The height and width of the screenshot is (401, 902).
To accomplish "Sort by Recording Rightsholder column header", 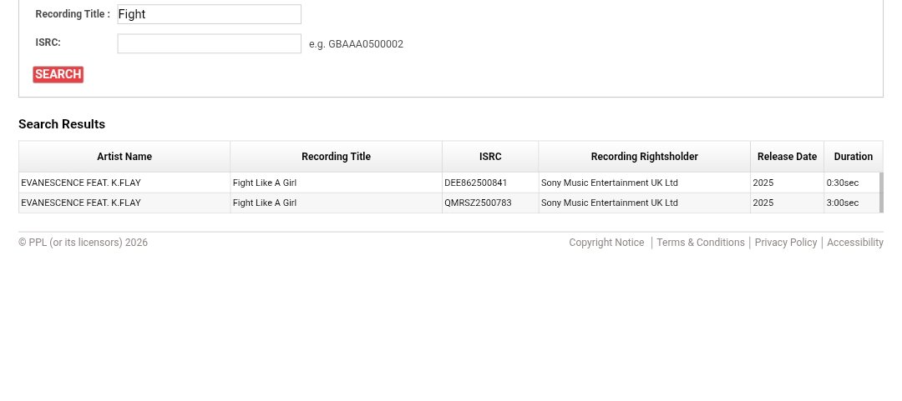I will coord(644,156).
